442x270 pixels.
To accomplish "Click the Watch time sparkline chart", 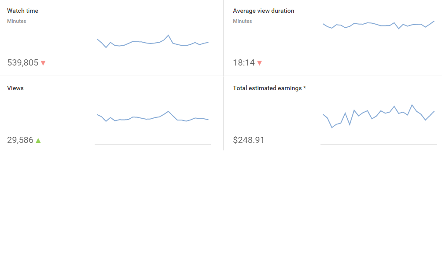I will [x=152, y=42].
